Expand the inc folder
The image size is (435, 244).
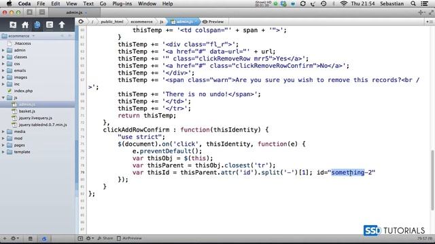coord(3,84)
